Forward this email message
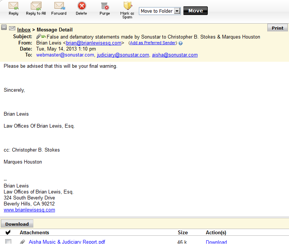The image size is (289, 244). pos(59,9)
